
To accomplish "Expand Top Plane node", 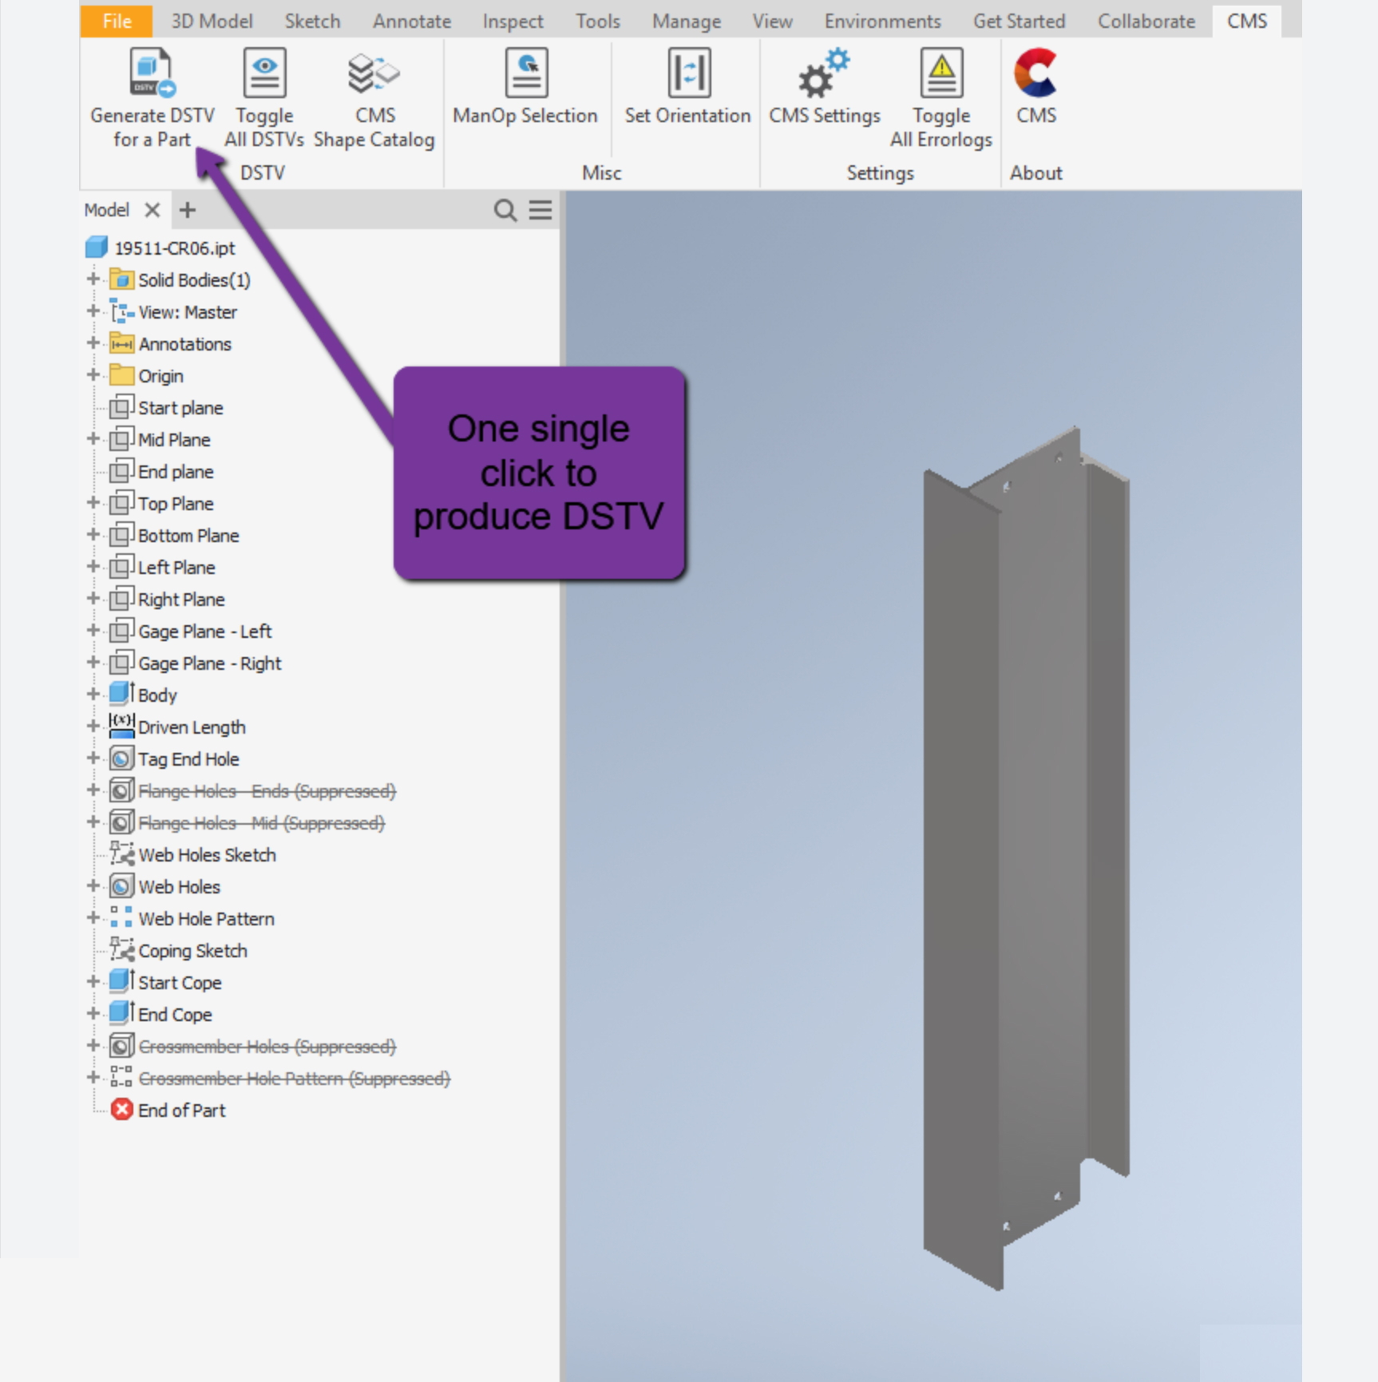I will click(x=93, y=503).
